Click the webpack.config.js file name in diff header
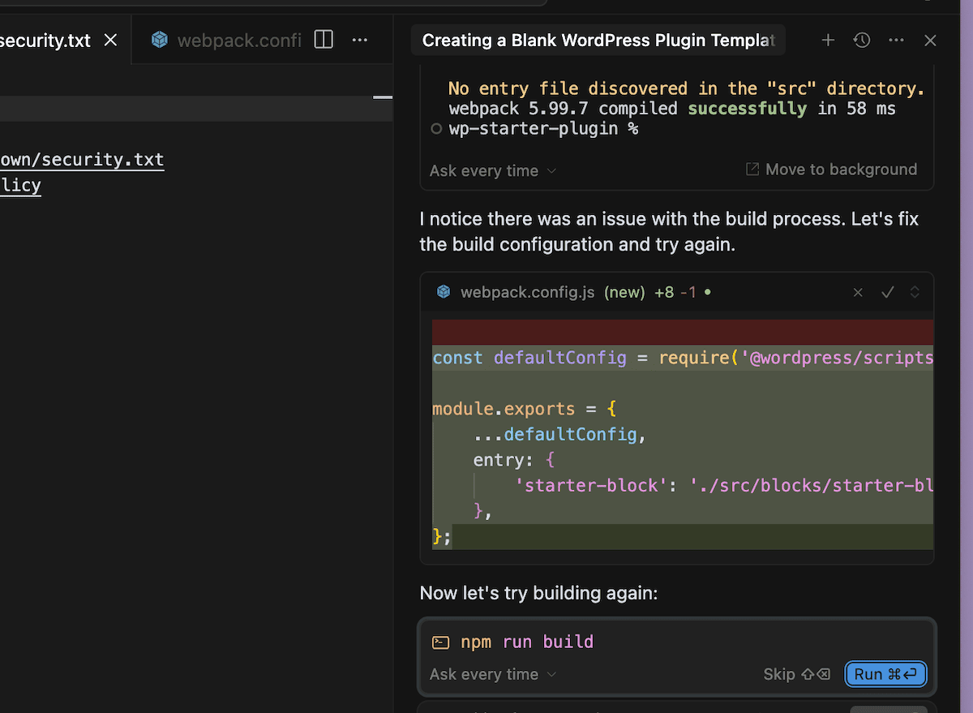This screenshot has height=713, width=973. click(528, 292)
